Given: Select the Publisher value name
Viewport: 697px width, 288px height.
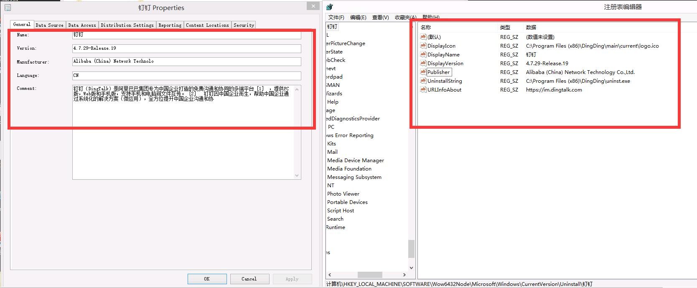Looking at the screenshot, I should coord(438,72).
